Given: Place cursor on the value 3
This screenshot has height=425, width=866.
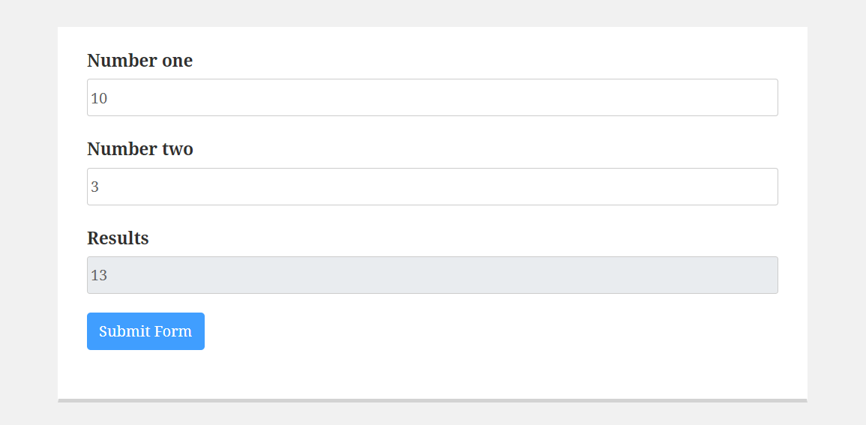Looking at the screenshot, I should click(x=94, y=187).
